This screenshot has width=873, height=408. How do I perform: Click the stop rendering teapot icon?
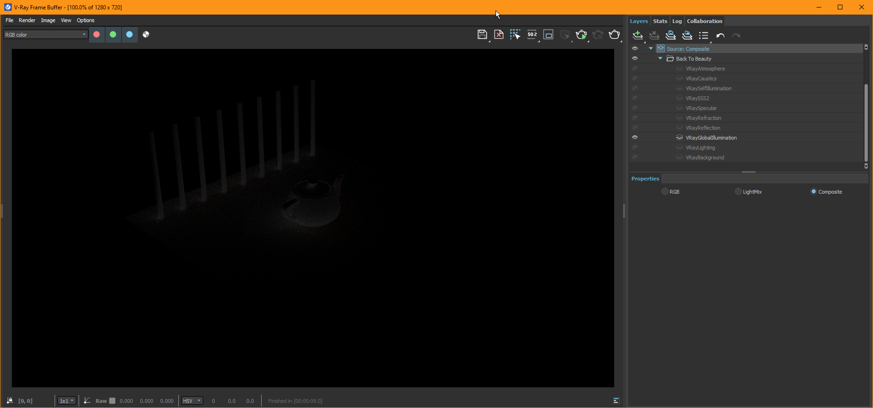(x=598, y=34)
